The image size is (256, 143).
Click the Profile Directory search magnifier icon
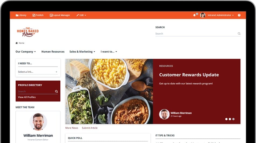click(56, 91)
